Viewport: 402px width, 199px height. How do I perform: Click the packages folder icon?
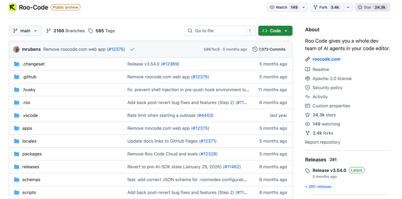click(x=17, y=154)
